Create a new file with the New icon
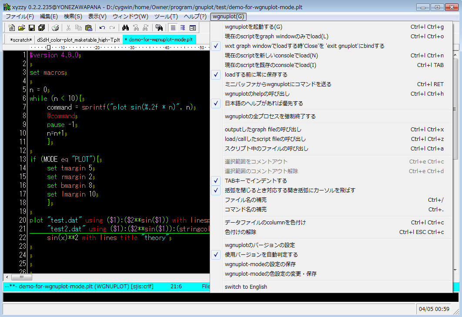Viewport: 462px width, 317px height. [11, 27]
